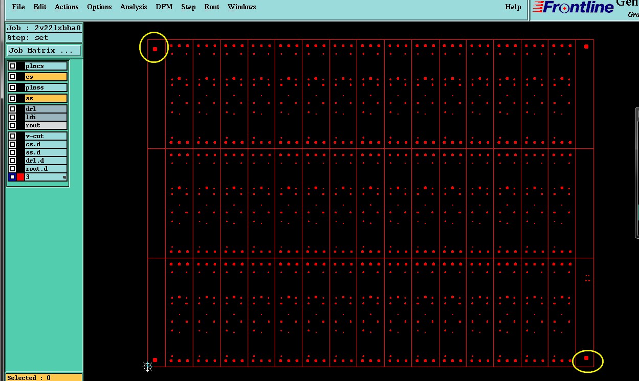Open the Help menu
This screenshot has width=639, height=381.
513,7
